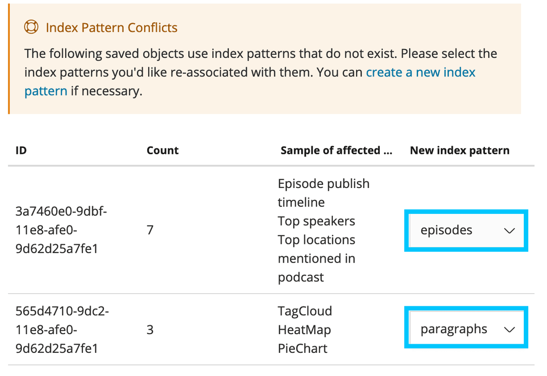The image size is (547, 376).
Task: Click the count value 7 for episodes
Action: point(150,230)
